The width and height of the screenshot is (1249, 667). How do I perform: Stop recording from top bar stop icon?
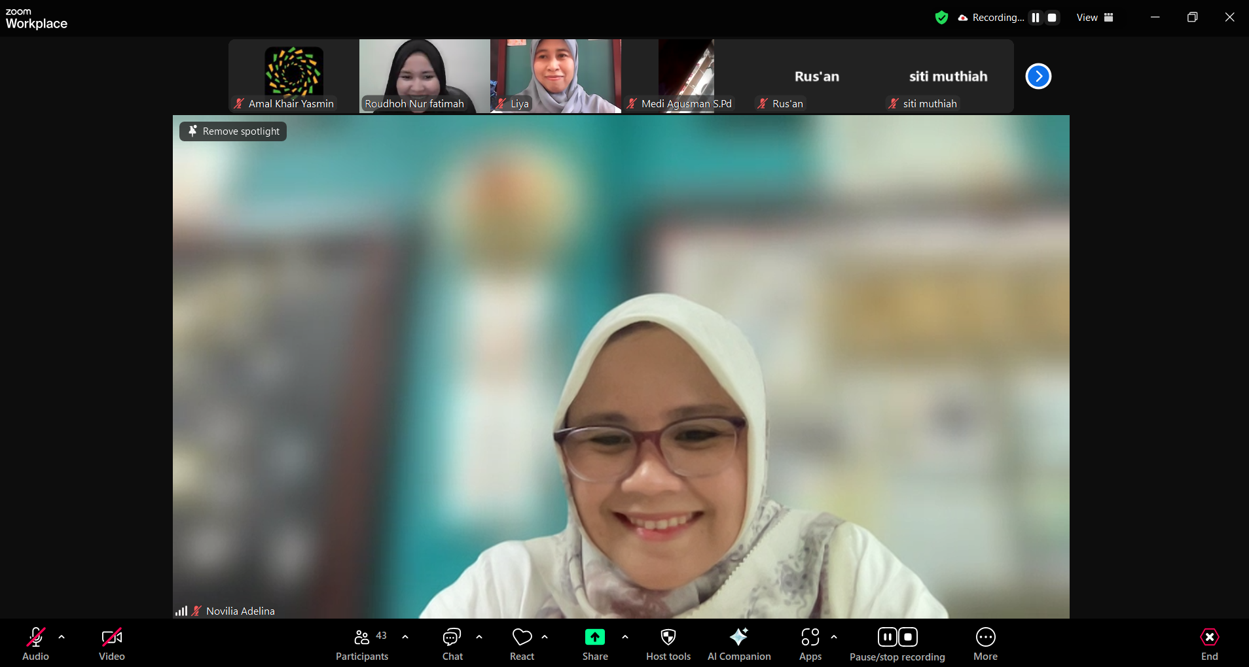tap(1052, 18)
